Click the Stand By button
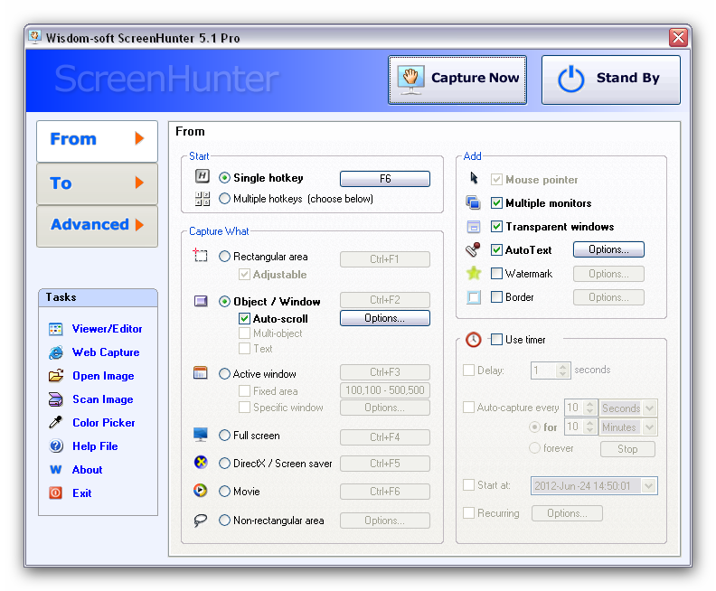The height and width of the screenshot is (591, 716). [x=610, y=80]
